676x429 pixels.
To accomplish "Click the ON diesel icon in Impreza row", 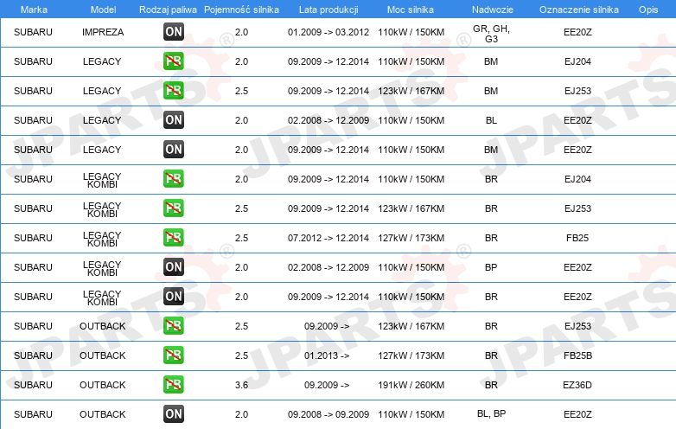I will 174,31.
